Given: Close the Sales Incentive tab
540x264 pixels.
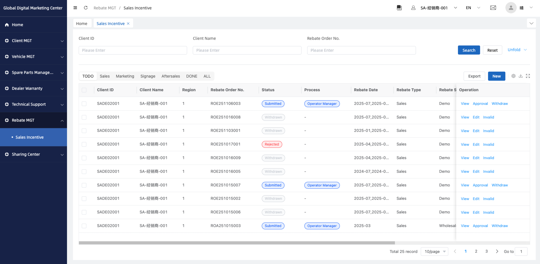Looking at the screenshot, I should click(128, 24).
